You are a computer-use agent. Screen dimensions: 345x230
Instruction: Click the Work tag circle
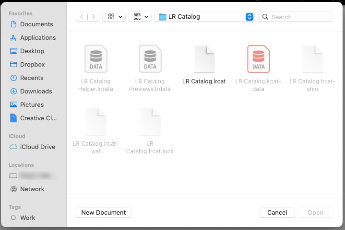13,218
